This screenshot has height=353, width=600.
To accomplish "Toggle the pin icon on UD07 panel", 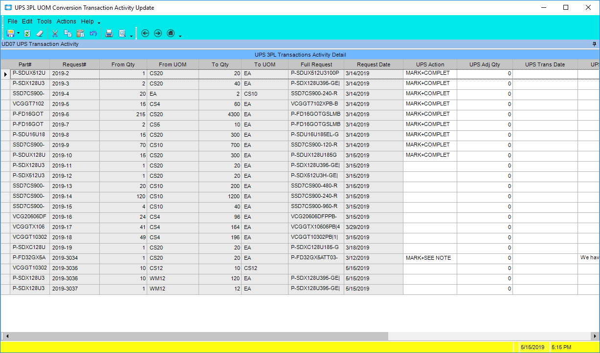I will tap(595, 44).
